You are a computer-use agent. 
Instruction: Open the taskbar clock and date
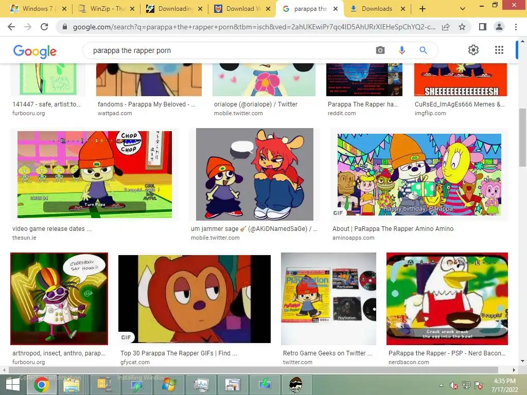pos(504,385)
